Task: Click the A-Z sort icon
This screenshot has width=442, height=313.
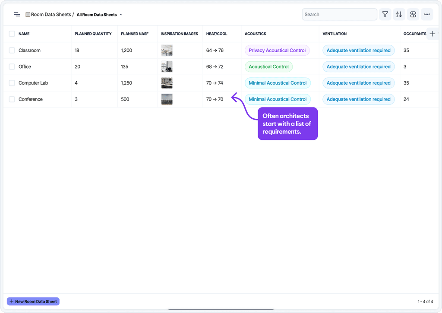Action: [399, 14]
